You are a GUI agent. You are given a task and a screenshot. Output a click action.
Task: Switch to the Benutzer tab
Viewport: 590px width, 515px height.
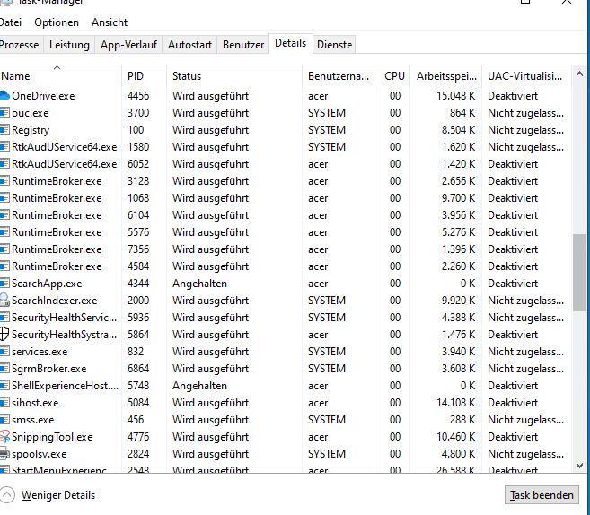pyautogui.click(x=243, y=45)
